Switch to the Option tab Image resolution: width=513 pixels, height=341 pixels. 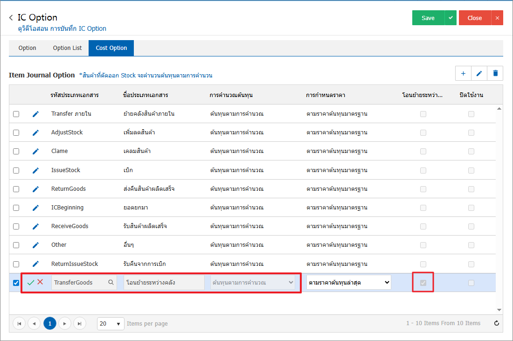pos(28,48)
